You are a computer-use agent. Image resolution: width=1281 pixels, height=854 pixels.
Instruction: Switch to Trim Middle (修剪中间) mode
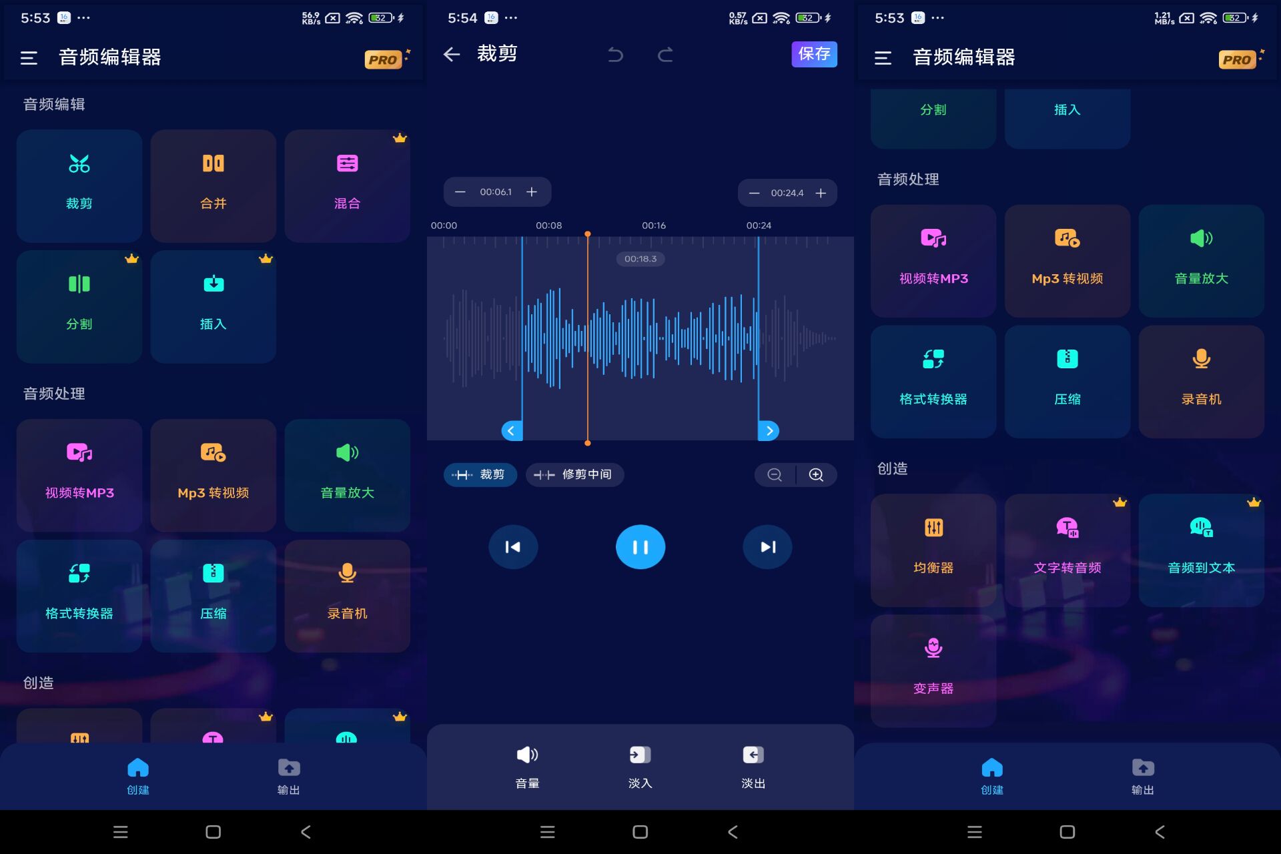[x=574, y=474]
